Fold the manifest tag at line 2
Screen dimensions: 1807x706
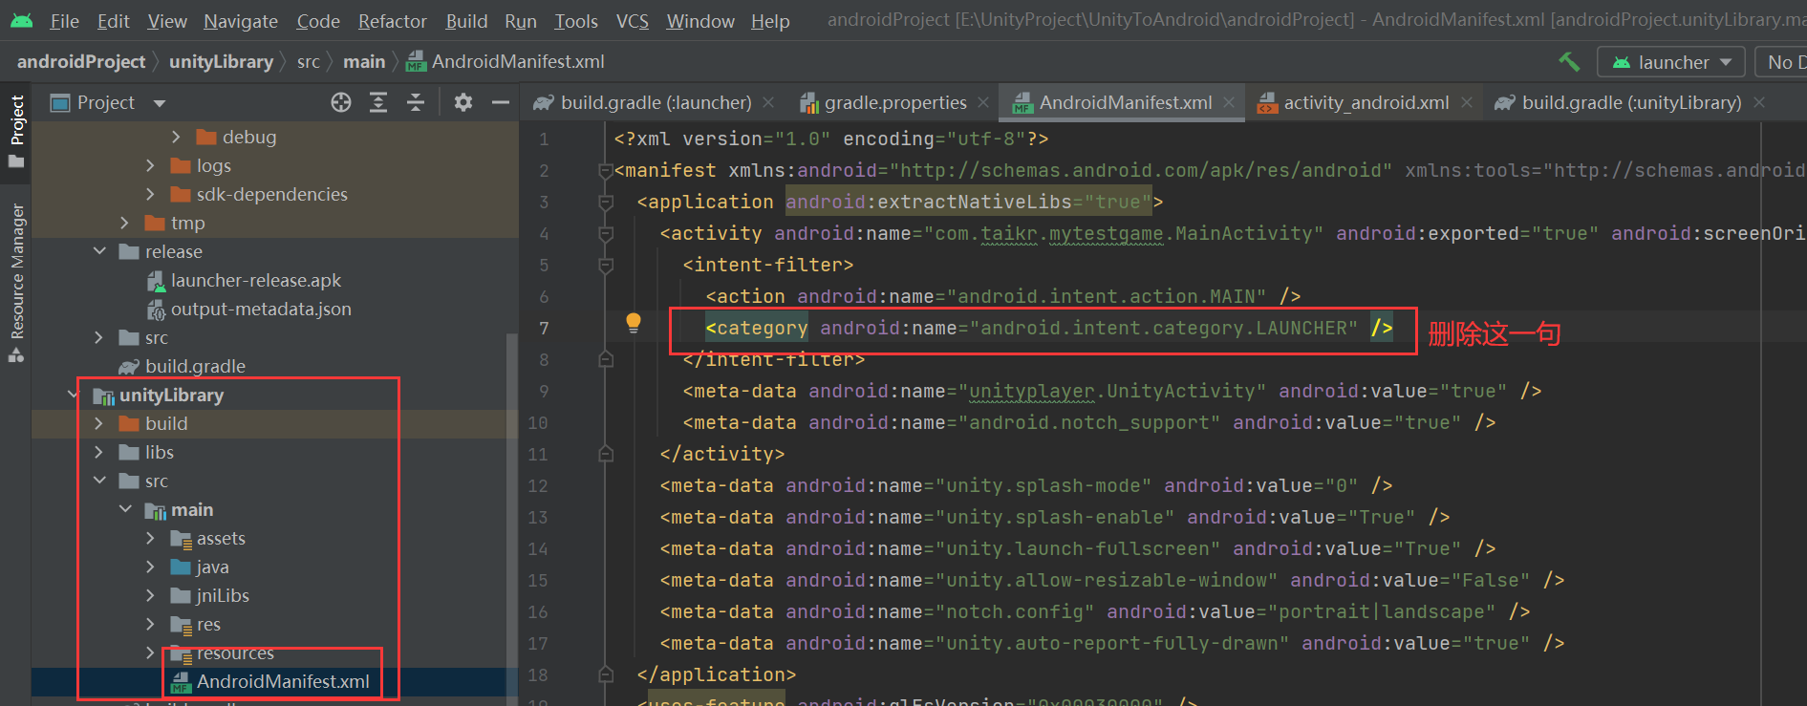pyautogui.click(x=606, y=171)
